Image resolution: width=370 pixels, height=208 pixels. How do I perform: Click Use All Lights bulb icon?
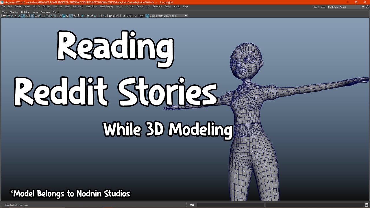(x=78, y=16)
